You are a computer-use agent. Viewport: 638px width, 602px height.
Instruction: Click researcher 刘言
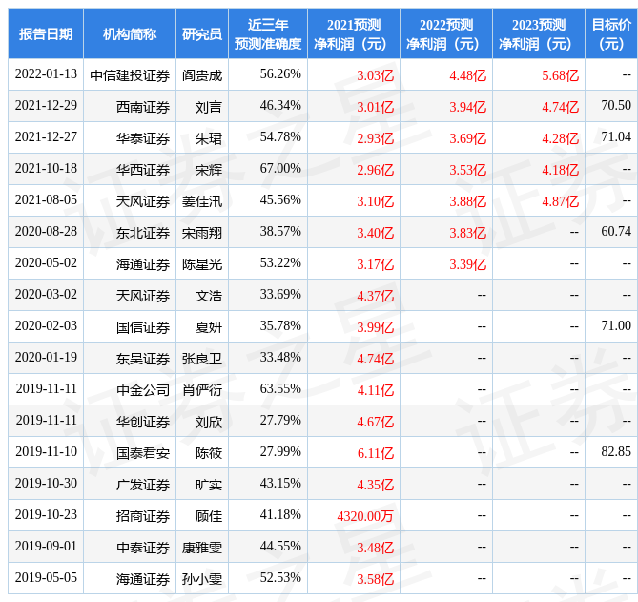coord(209,107)
